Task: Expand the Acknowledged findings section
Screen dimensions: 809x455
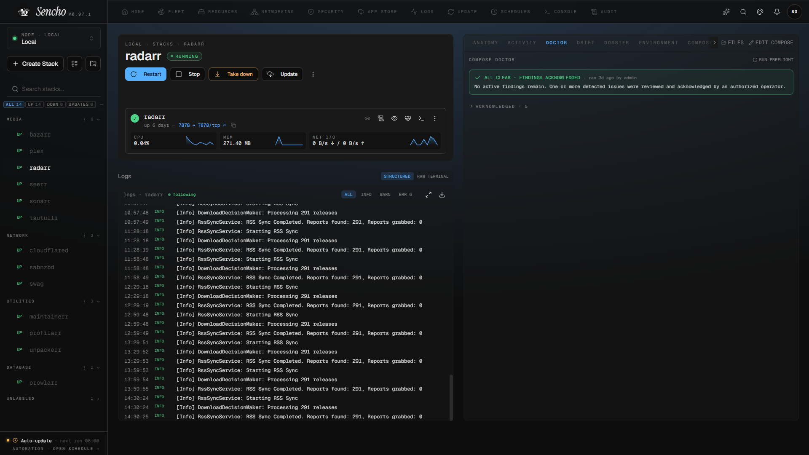Action: pyautogui.click(x=499, y=107)
